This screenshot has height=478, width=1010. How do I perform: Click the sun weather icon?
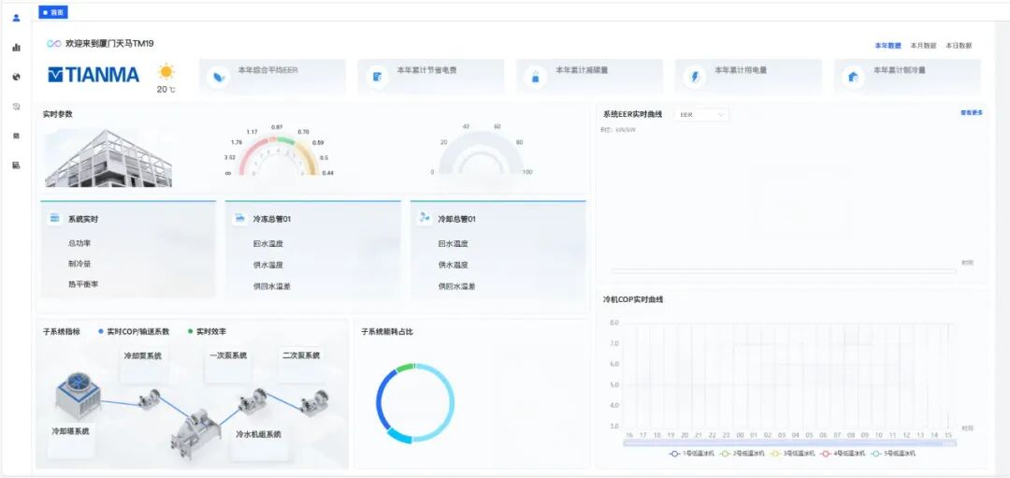click(x=166, y=72)
